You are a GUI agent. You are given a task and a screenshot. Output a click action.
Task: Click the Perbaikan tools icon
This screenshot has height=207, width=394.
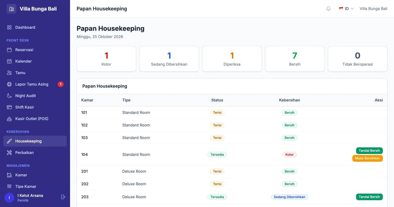pyautogui.click(x=9, y=153)
